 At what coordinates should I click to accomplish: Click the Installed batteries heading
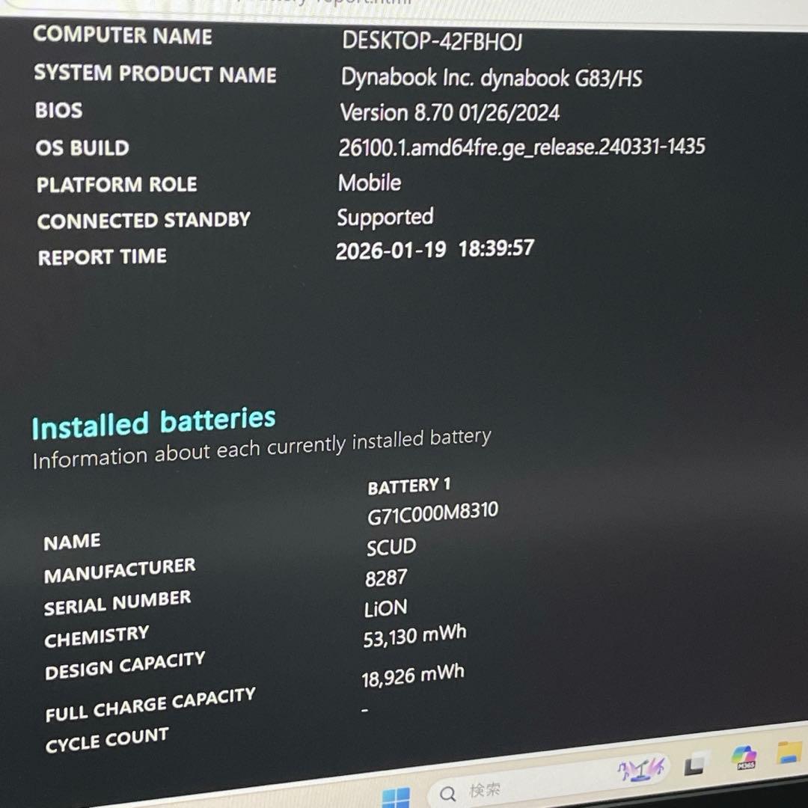153,423
